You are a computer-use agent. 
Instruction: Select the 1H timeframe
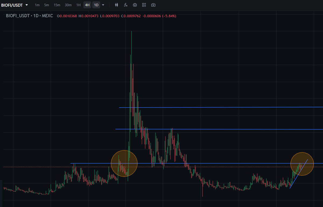point(78,5)
